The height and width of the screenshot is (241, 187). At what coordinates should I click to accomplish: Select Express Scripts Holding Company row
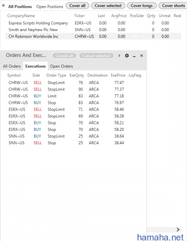(93, 23)
